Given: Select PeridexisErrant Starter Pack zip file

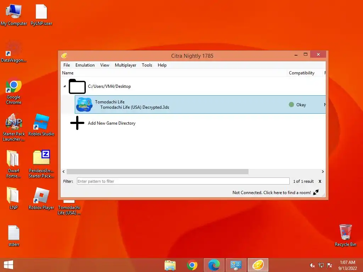Looking at the screenshot, I should [x=41, y=164].
